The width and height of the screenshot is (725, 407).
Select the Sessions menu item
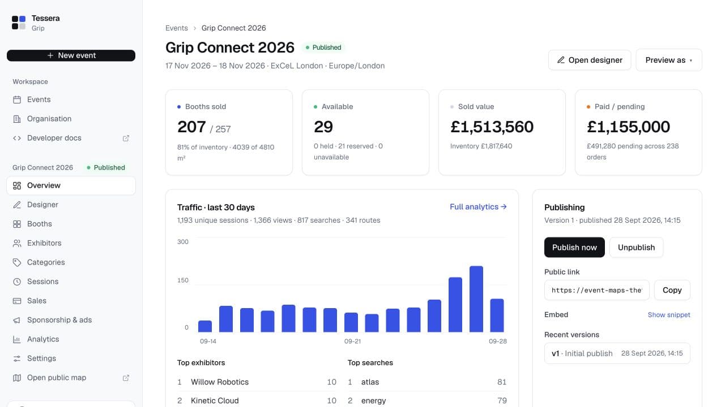tap(71, 282)
